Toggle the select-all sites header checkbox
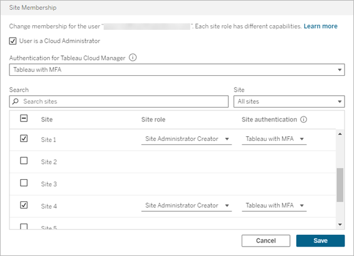Screen dimensions: 354x256 pyautogui.click(x=24, y=119)
